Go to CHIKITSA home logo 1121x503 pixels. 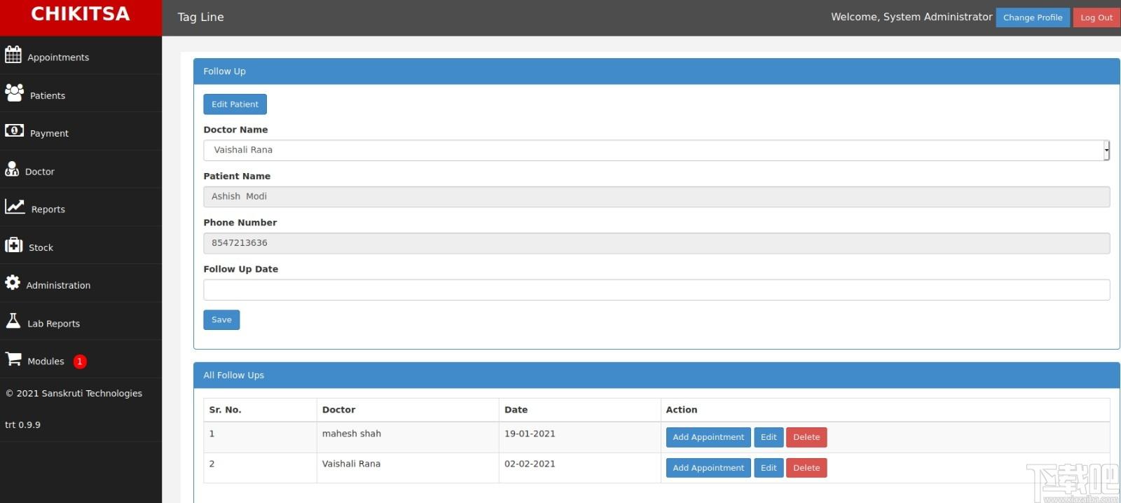click(81, 14)
